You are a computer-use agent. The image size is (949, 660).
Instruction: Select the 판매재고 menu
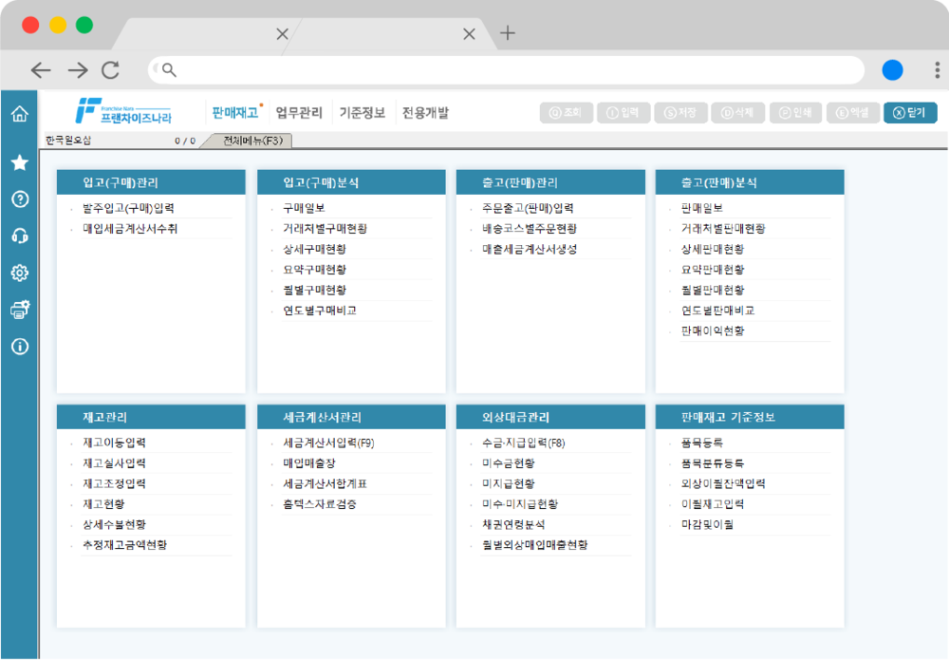tap(235, 113)
